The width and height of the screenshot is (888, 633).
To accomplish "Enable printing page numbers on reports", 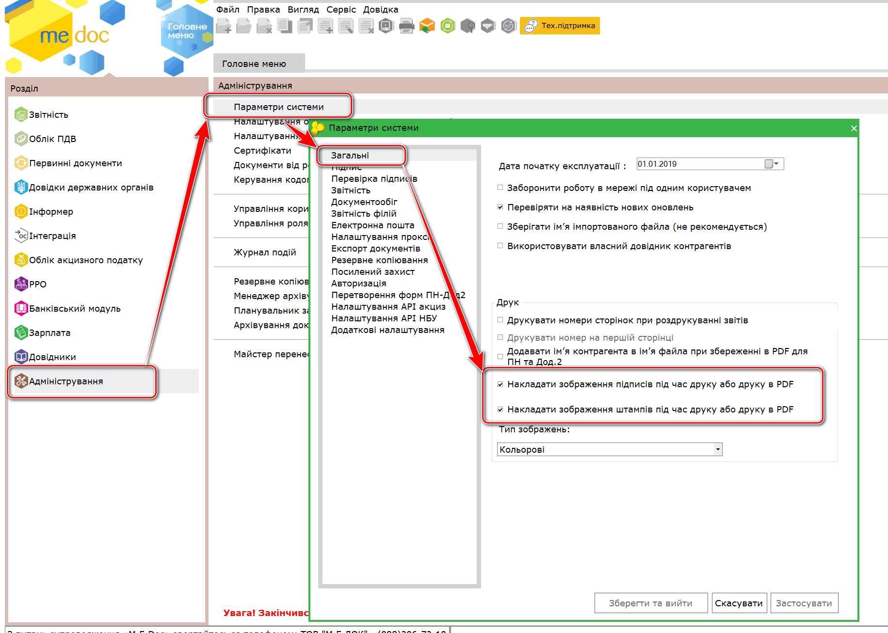I will click(500, 320).
